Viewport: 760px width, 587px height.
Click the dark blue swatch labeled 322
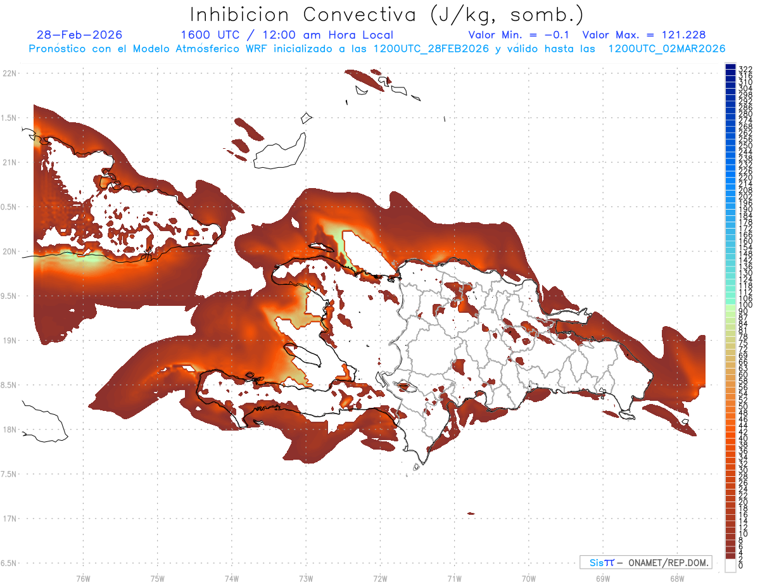coord(730,66)
